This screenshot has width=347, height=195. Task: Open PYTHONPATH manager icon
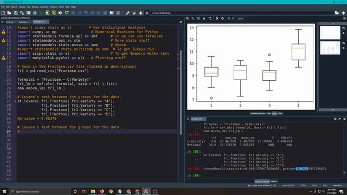[x=134, y=13]
